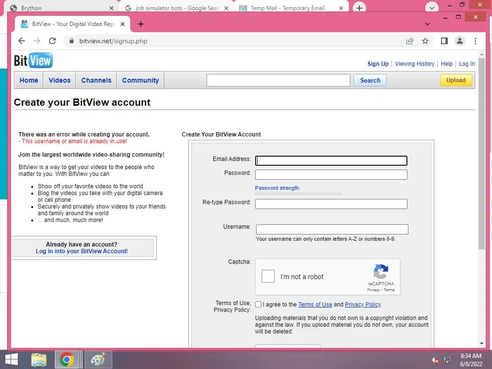Viewport: 492px width, 369px height.
Task: Click the scrollbar up arrow
Action: click(481, 55)
